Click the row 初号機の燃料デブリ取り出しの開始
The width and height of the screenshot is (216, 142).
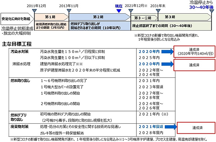(65, 114)
